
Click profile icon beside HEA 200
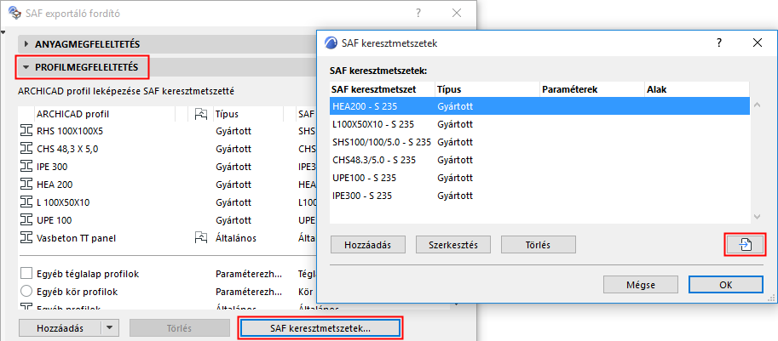(x=26, y=185)
